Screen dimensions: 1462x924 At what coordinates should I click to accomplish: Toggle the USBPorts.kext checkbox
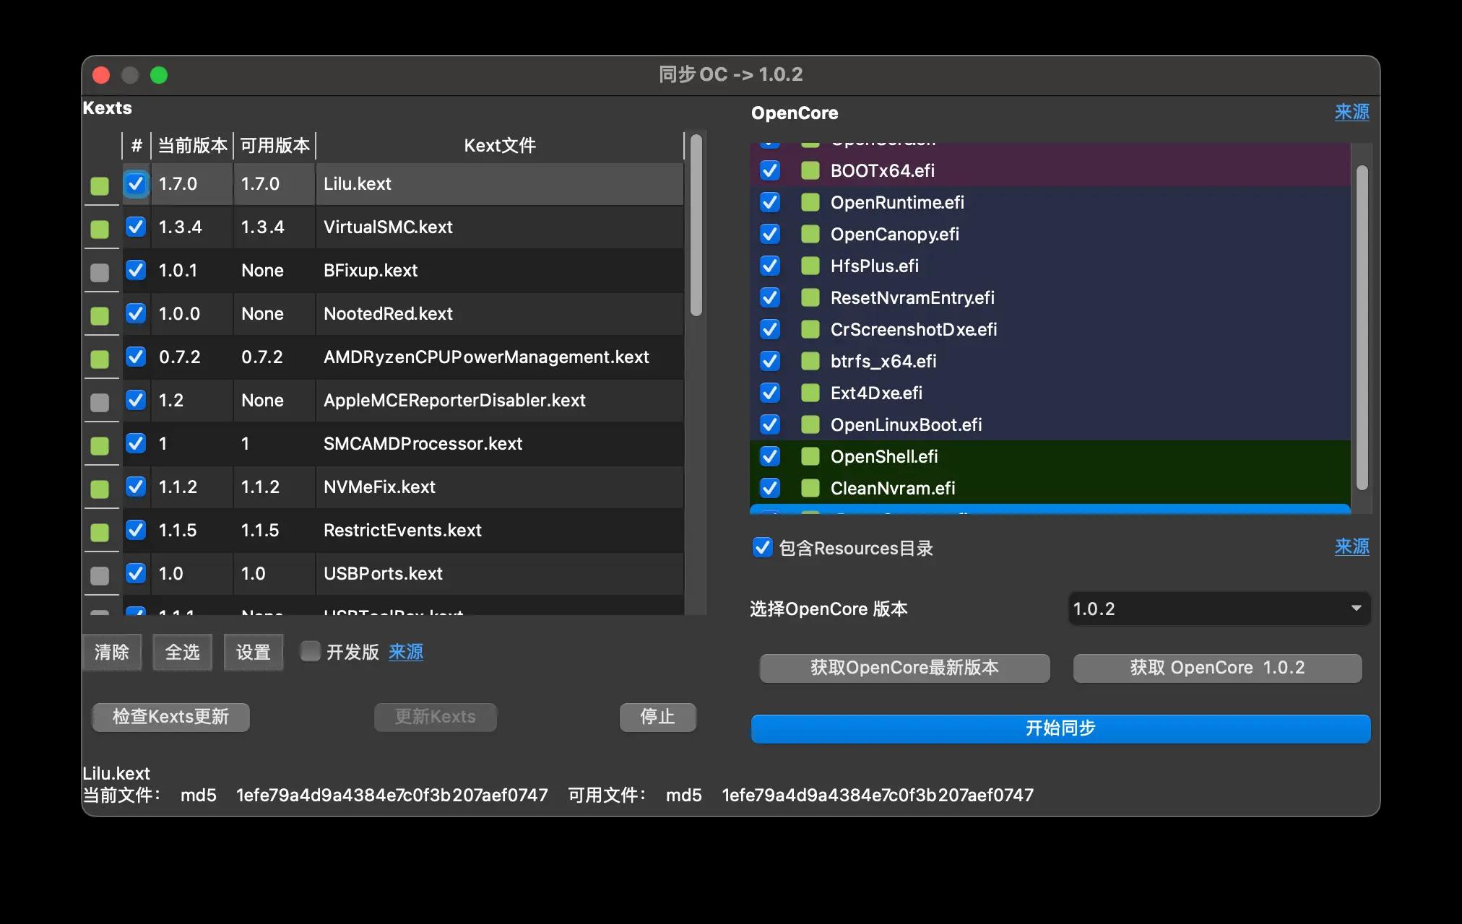click(x=136, y=573)
